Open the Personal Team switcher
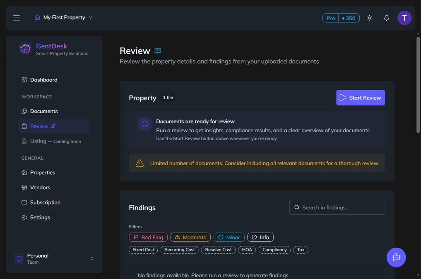 coord(54,258)
